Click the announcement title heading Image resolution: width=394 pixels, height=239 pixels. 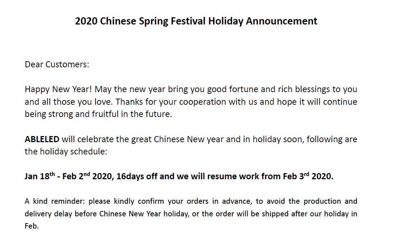[196, 21]
